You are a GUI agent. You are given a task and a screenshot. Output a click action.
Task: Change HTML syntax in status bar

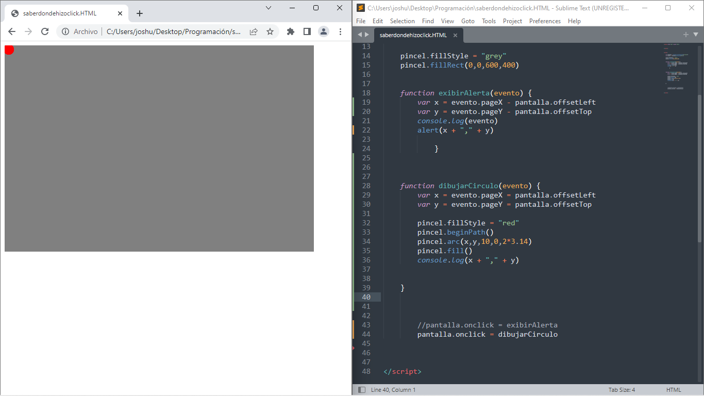tap(674, 390)
